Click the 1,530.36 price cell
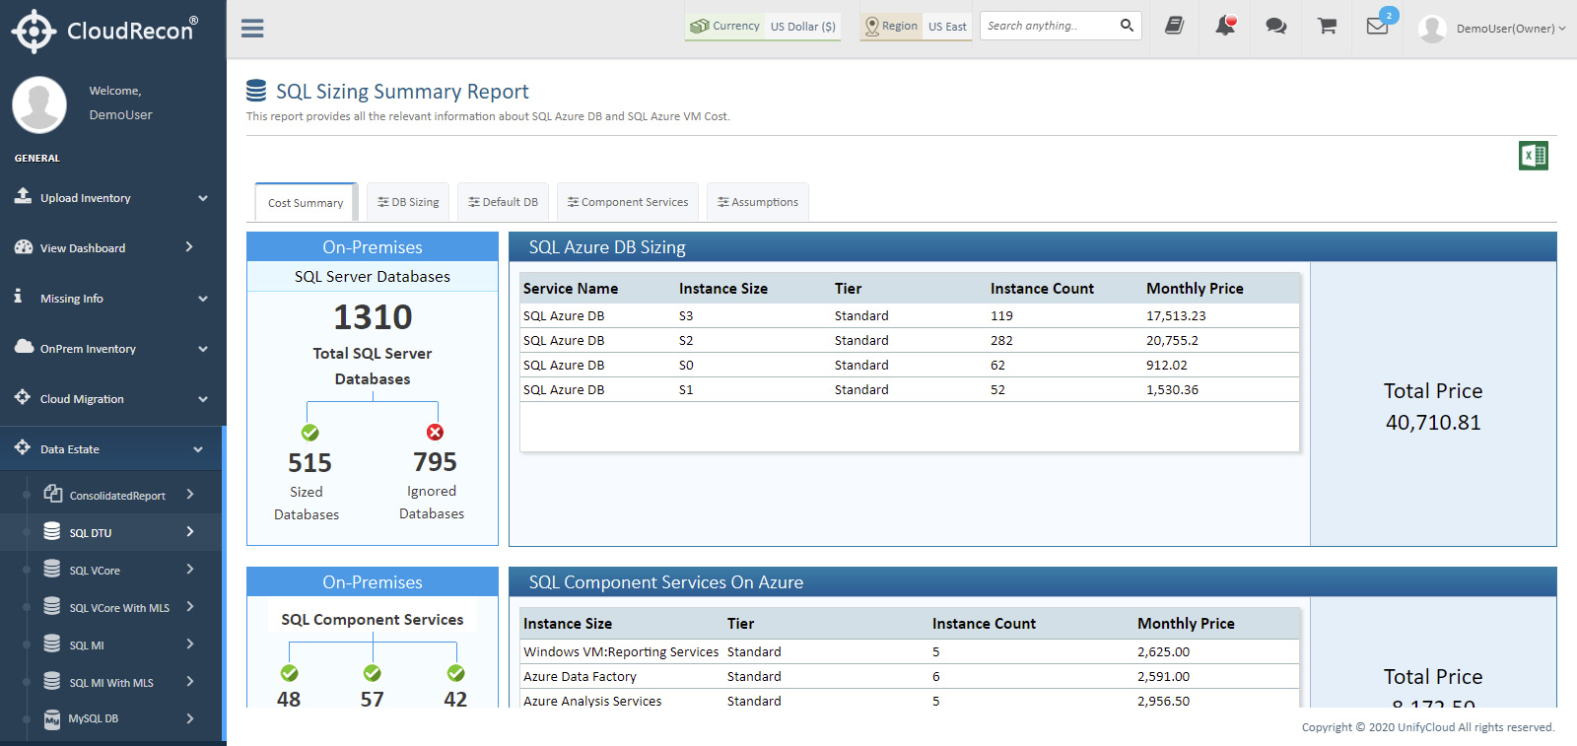This screenshot has width=1577, height=746. coord(1172,389)
